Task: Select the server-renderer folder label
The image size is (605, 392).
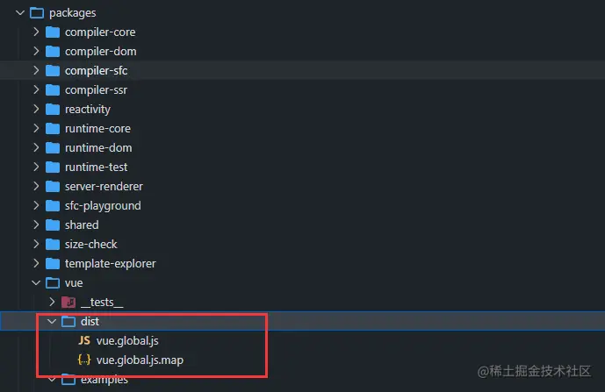Action: (x=104, y=187)
